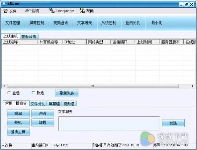Click the 发送 send button
197x150 pixels.
point(173,123)
